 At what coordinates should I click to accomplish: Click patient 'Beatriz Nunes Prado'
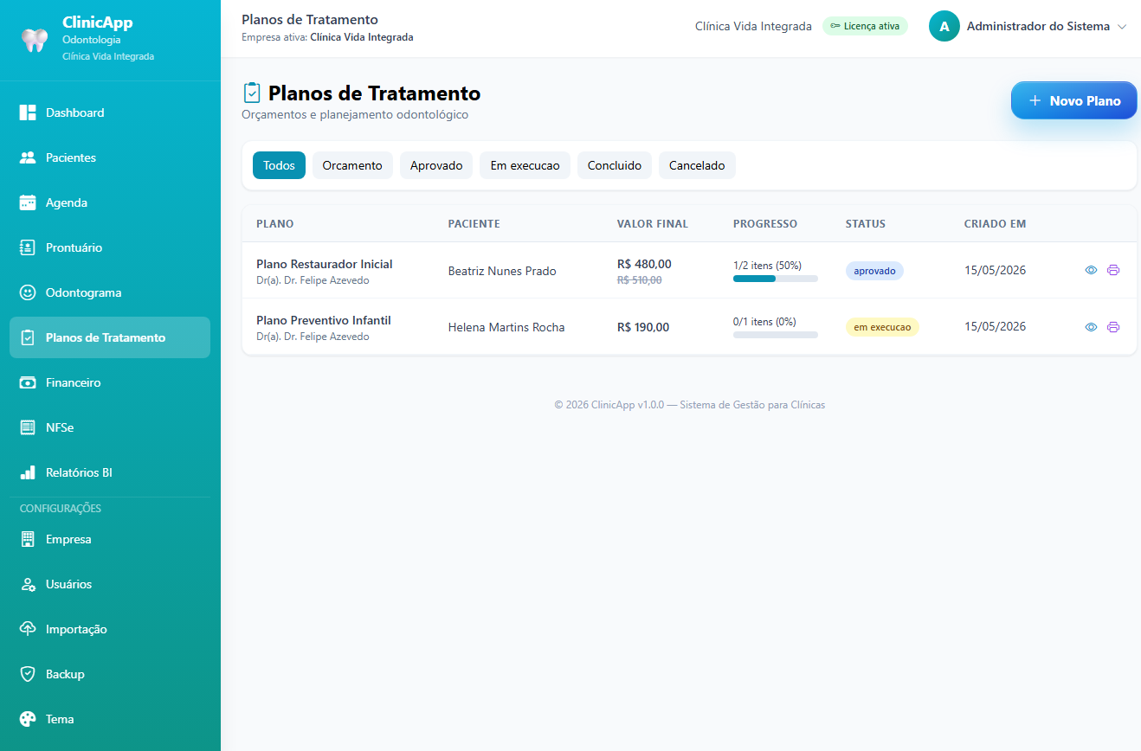tap(502, 271)
